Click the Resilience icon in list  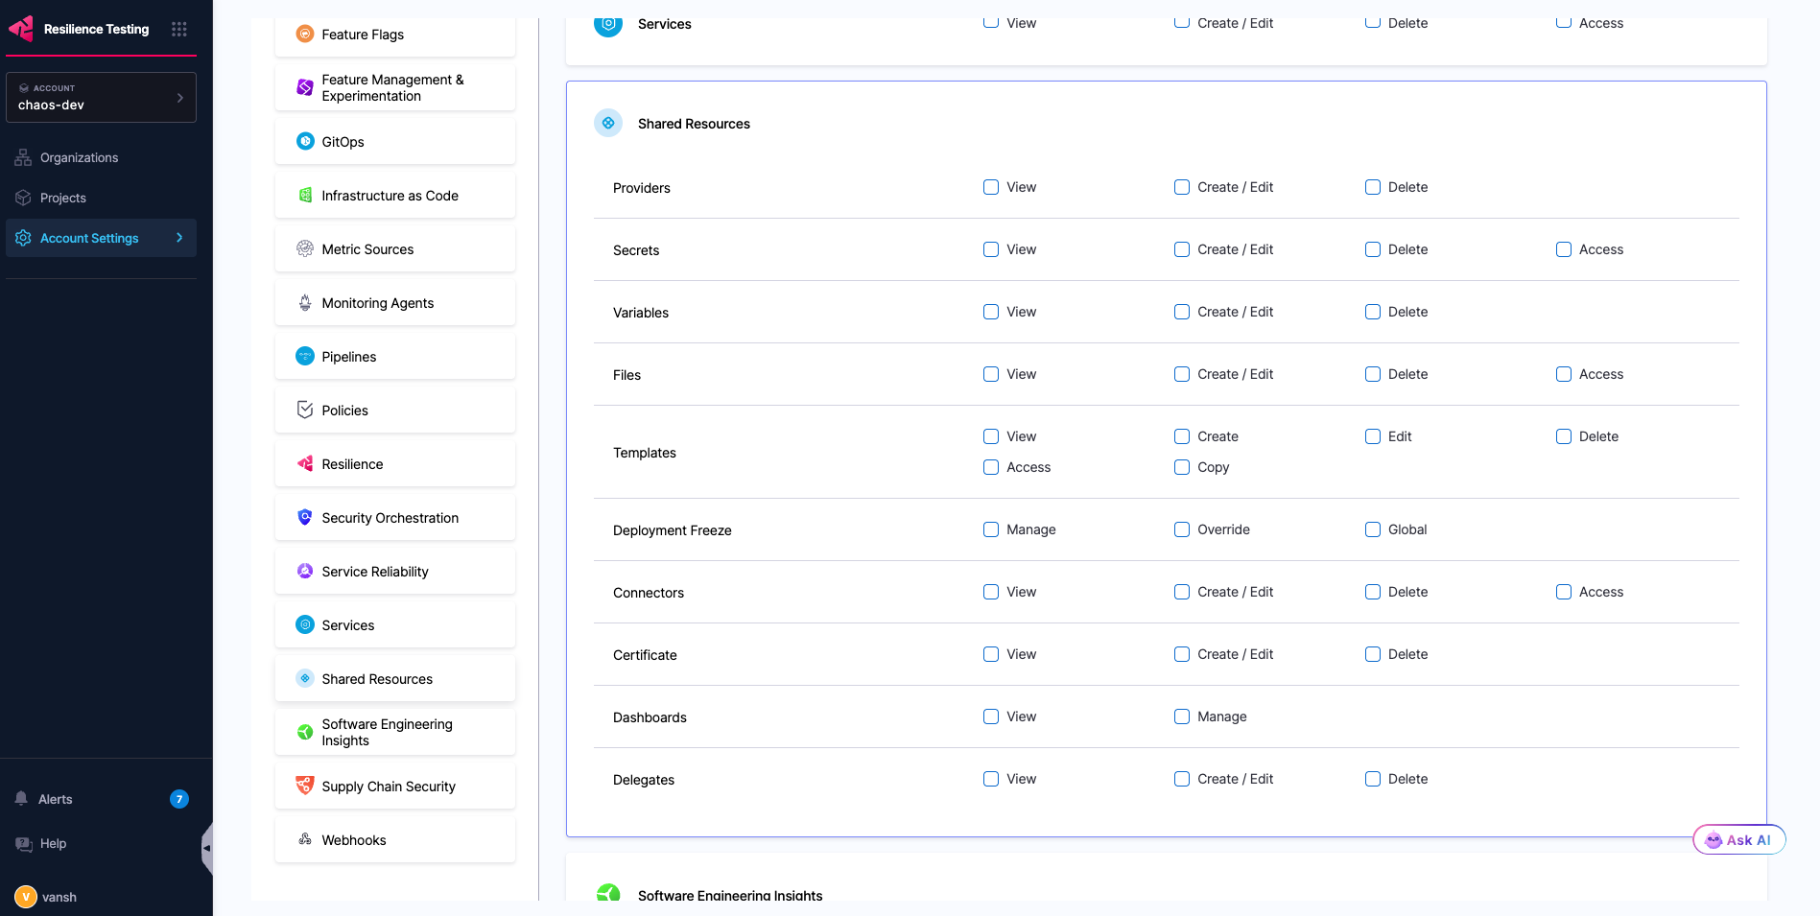click(305, 464)
